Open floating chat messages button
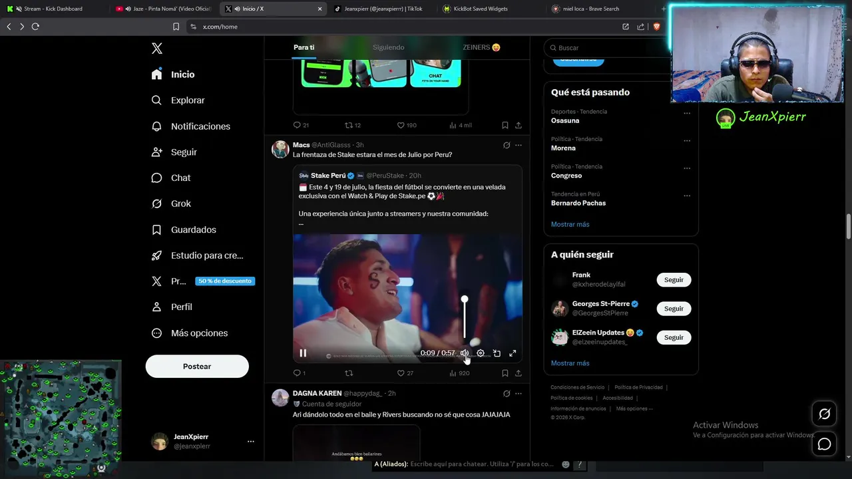The width and height of the screenshot is (852, 479). [824, 444]
